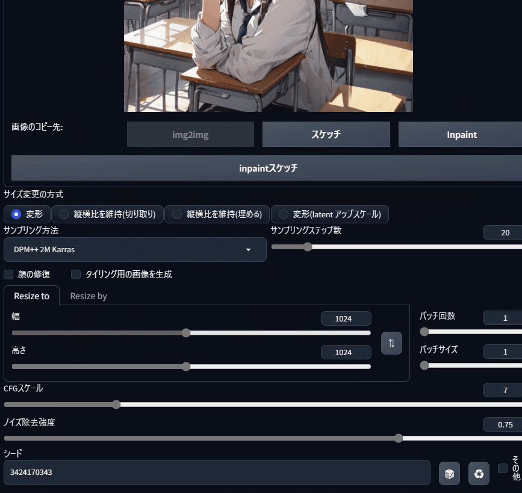Adjust the 幅 width slider
This screenshot has height=493, width=522.
191,333
